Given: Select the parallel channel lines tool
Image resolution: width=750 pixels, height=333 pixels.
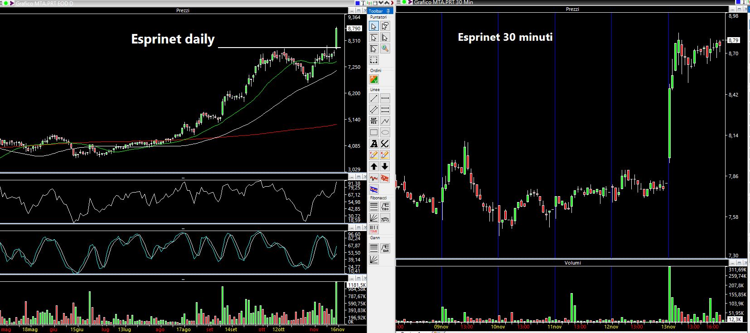Looking at the screenshot, I should point(374,110).
